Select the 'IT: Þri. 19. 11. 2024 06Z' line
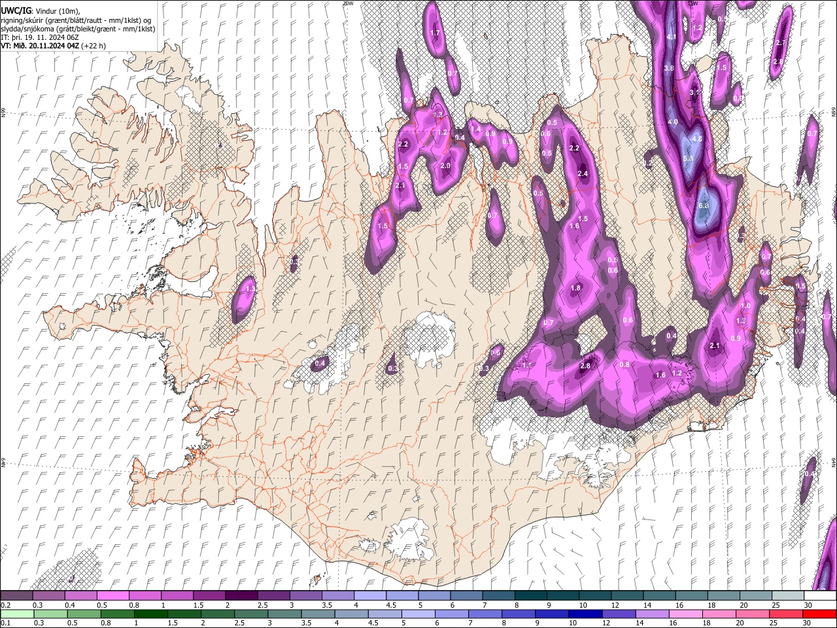Screen dimensions: 837x628 [x=40, y=37]
